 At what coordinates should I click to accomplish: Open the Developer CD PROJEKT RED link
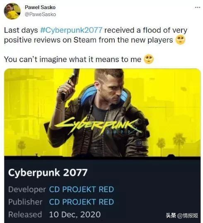82,189
